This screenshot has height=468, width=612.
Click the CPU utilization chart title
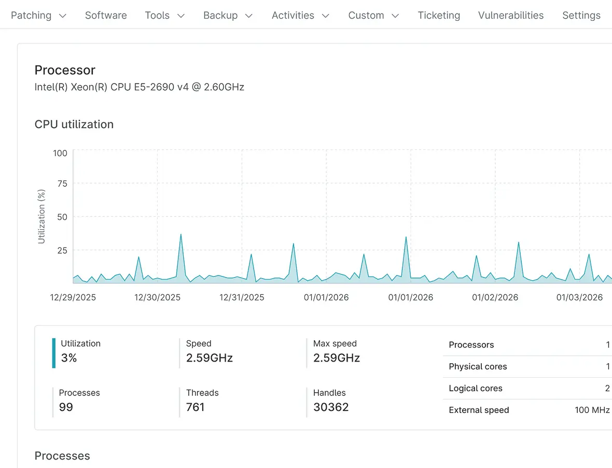coord(74,124)
